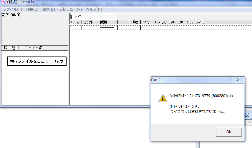Close the ParaFla error dialog
This screenshot has width=252, height=148.
click(x=238, y=79)
